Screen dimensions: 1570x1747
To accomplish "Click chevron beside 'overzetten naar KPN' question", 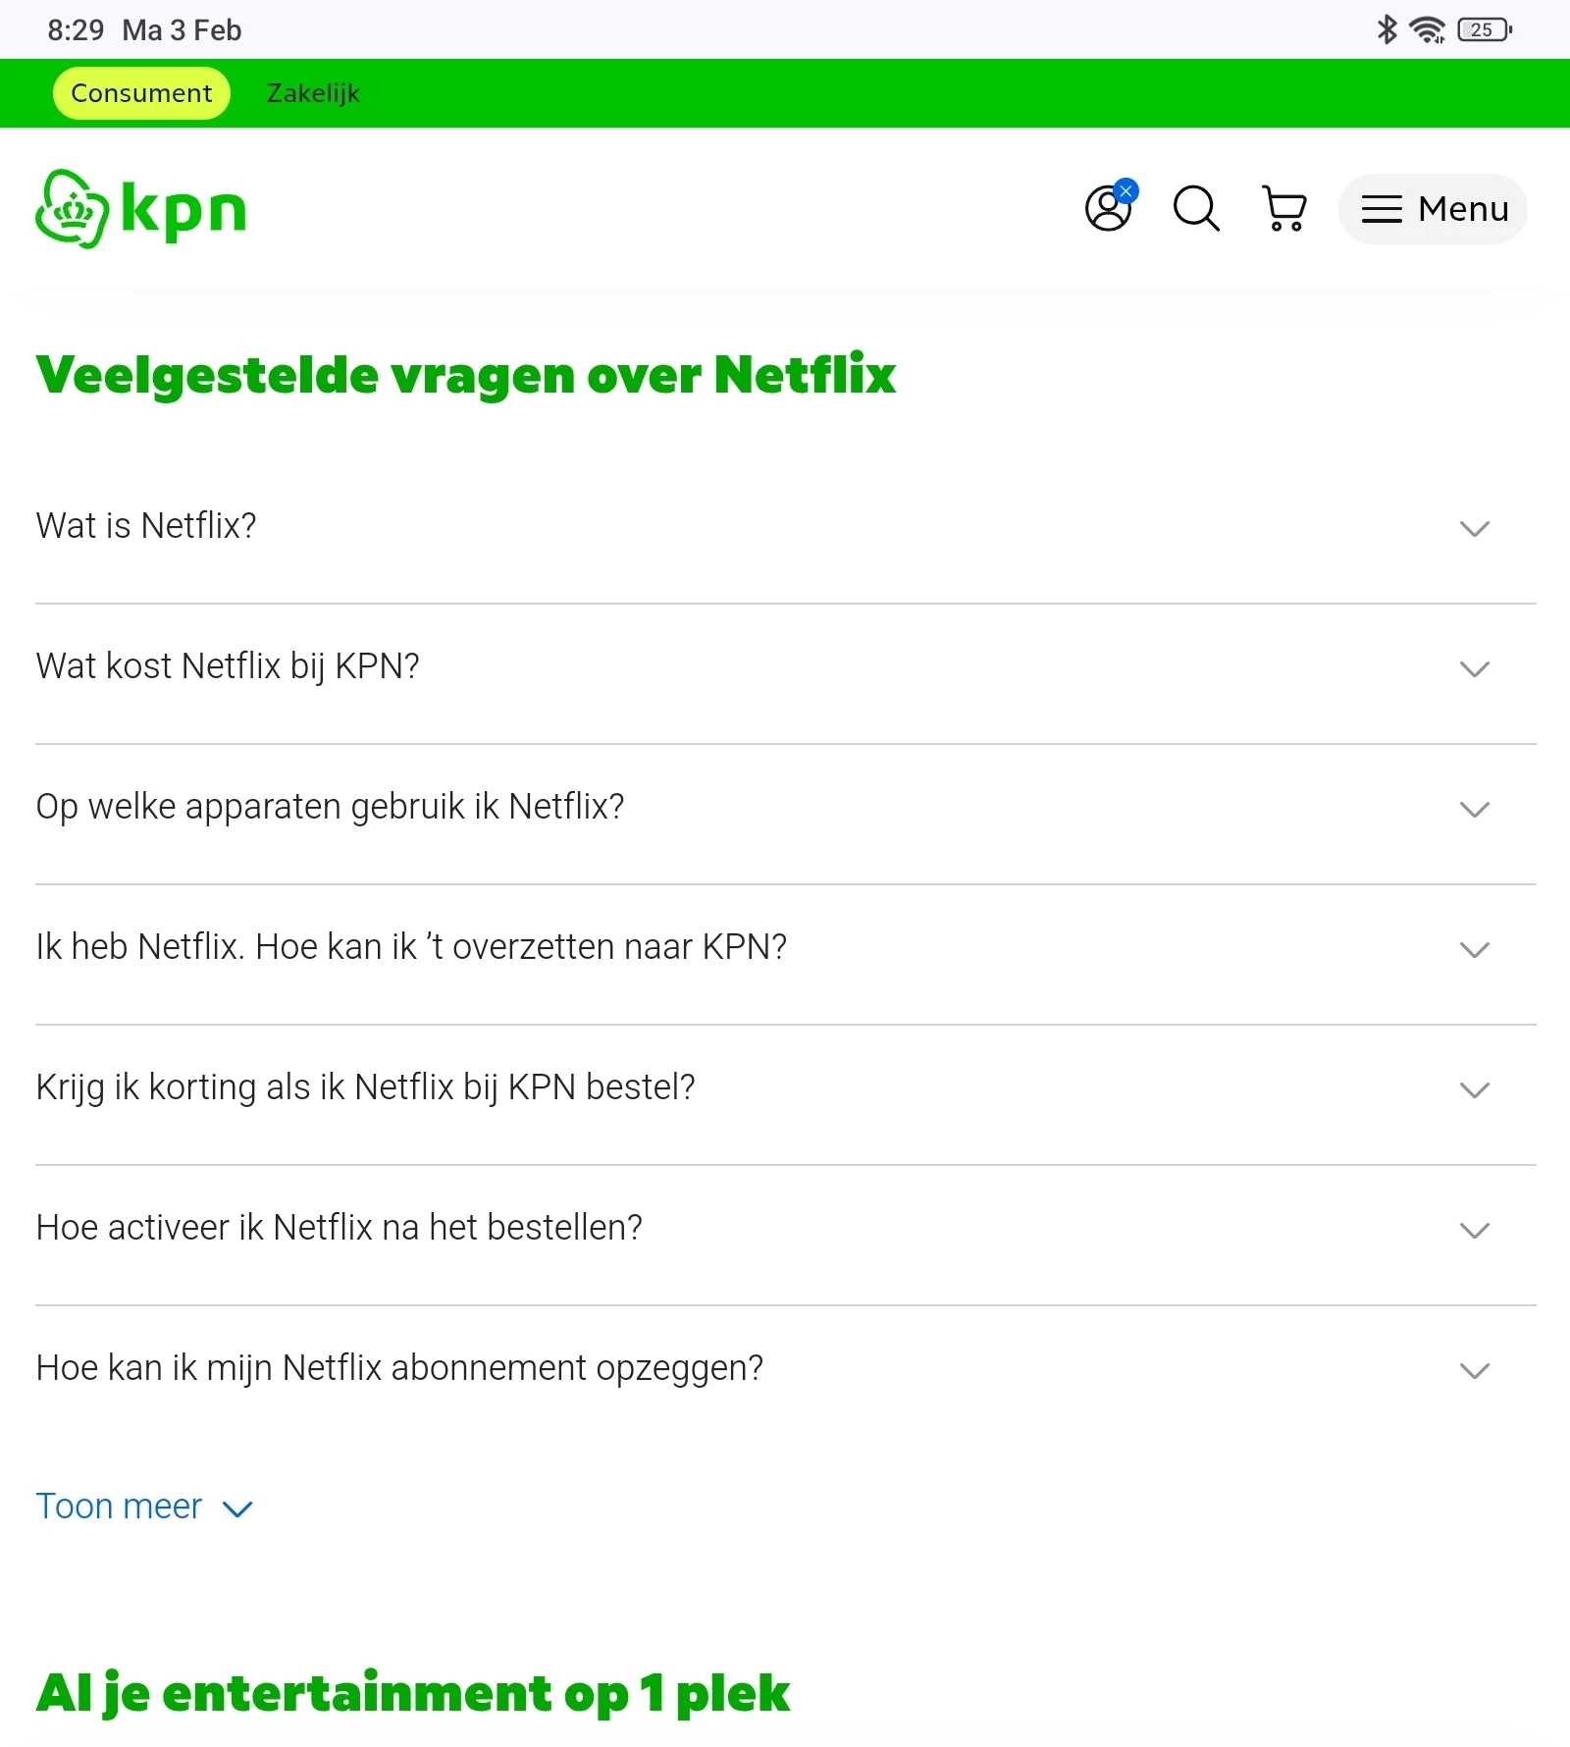I will (1474, 949).
